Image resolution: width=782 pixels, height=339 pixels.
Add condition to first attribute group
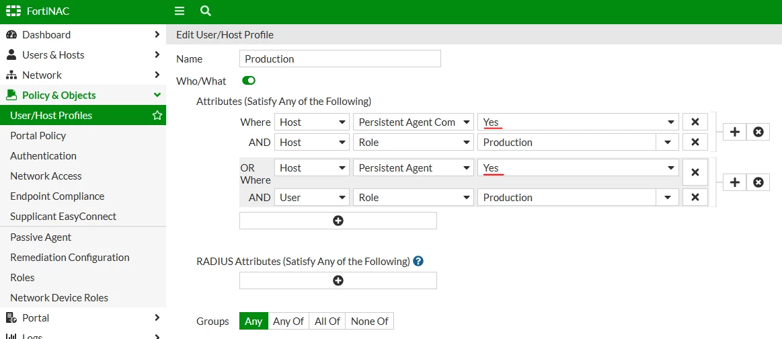tap(735, 132)
